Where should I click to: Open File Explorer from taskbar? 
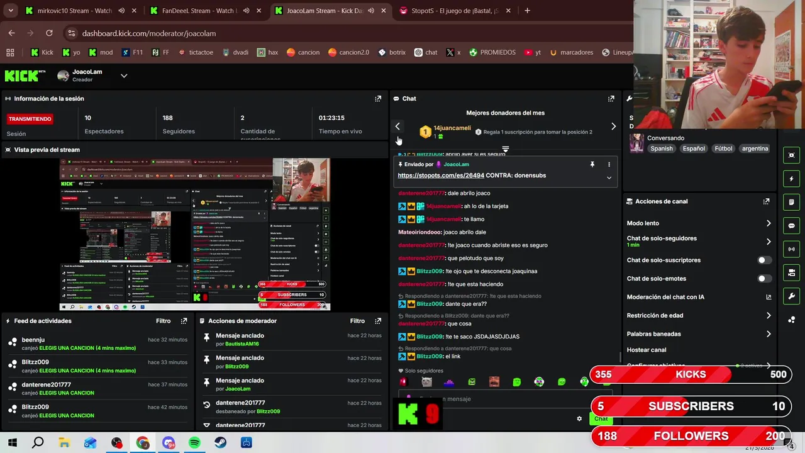64,443
